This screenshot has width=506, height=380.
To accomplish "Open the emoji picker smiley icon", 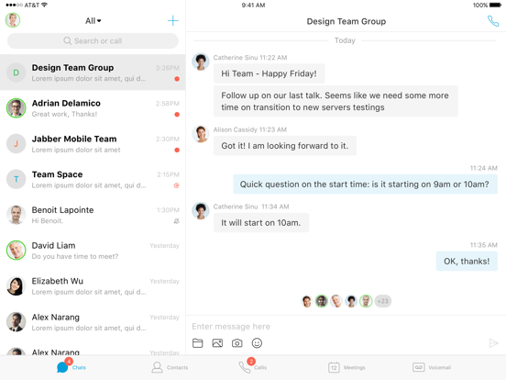I will pyautogui.click(x=257, y=343).
